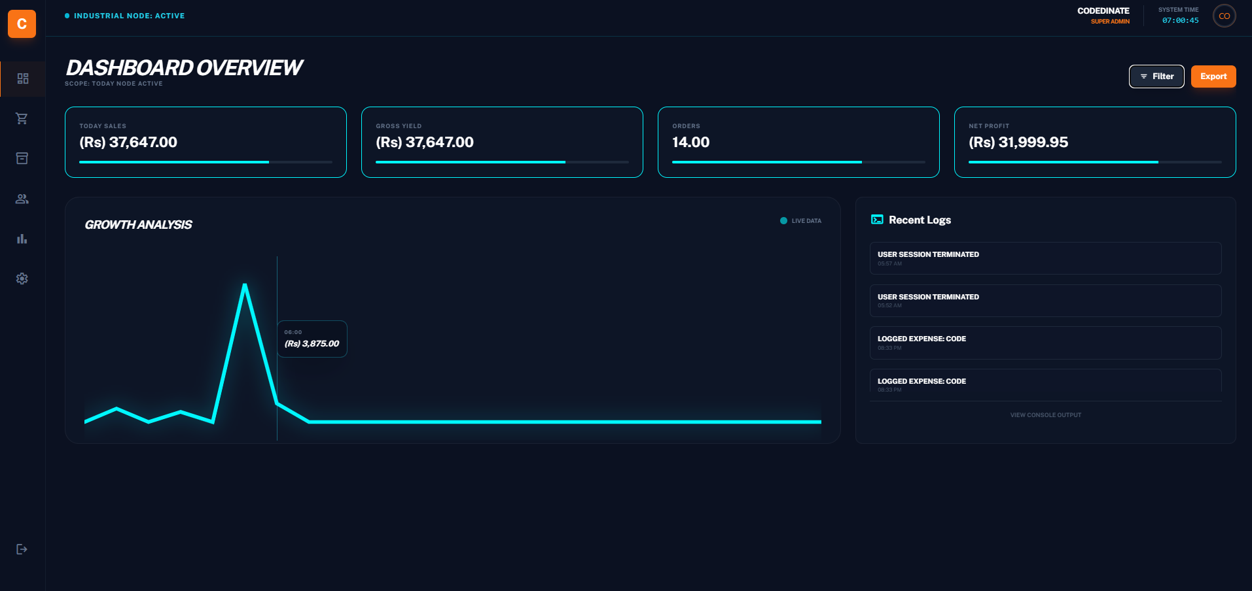The width and height of the screenshot is (1252, 591).
Task: Open the 05:52 AM User Session Terminated log
Action: click(x=1045, y=301)
